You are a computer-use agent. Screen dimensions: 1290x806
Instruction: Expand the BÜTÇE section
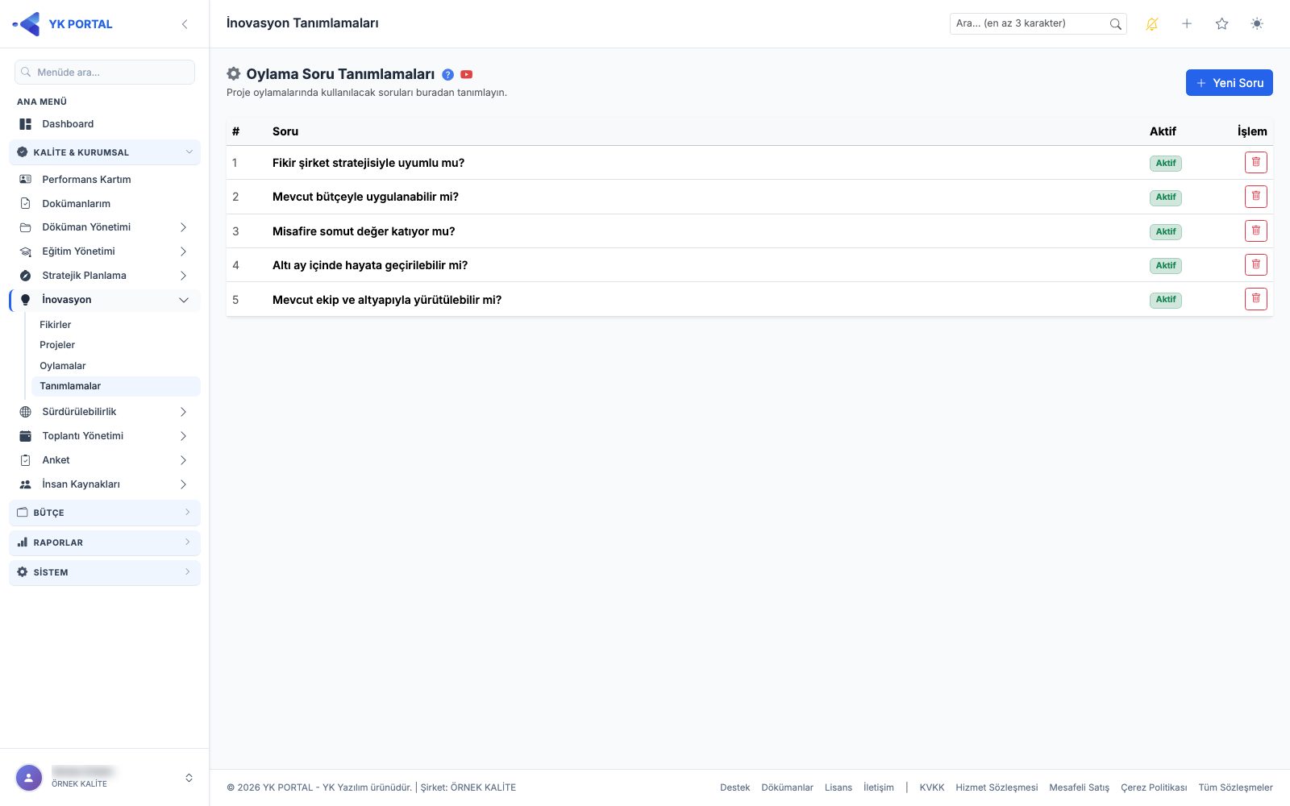pyautogui.click(x=105, y=513)
